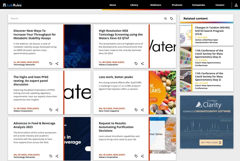Open the News menu item
This screenshot has height=161, width=240.
113,5
